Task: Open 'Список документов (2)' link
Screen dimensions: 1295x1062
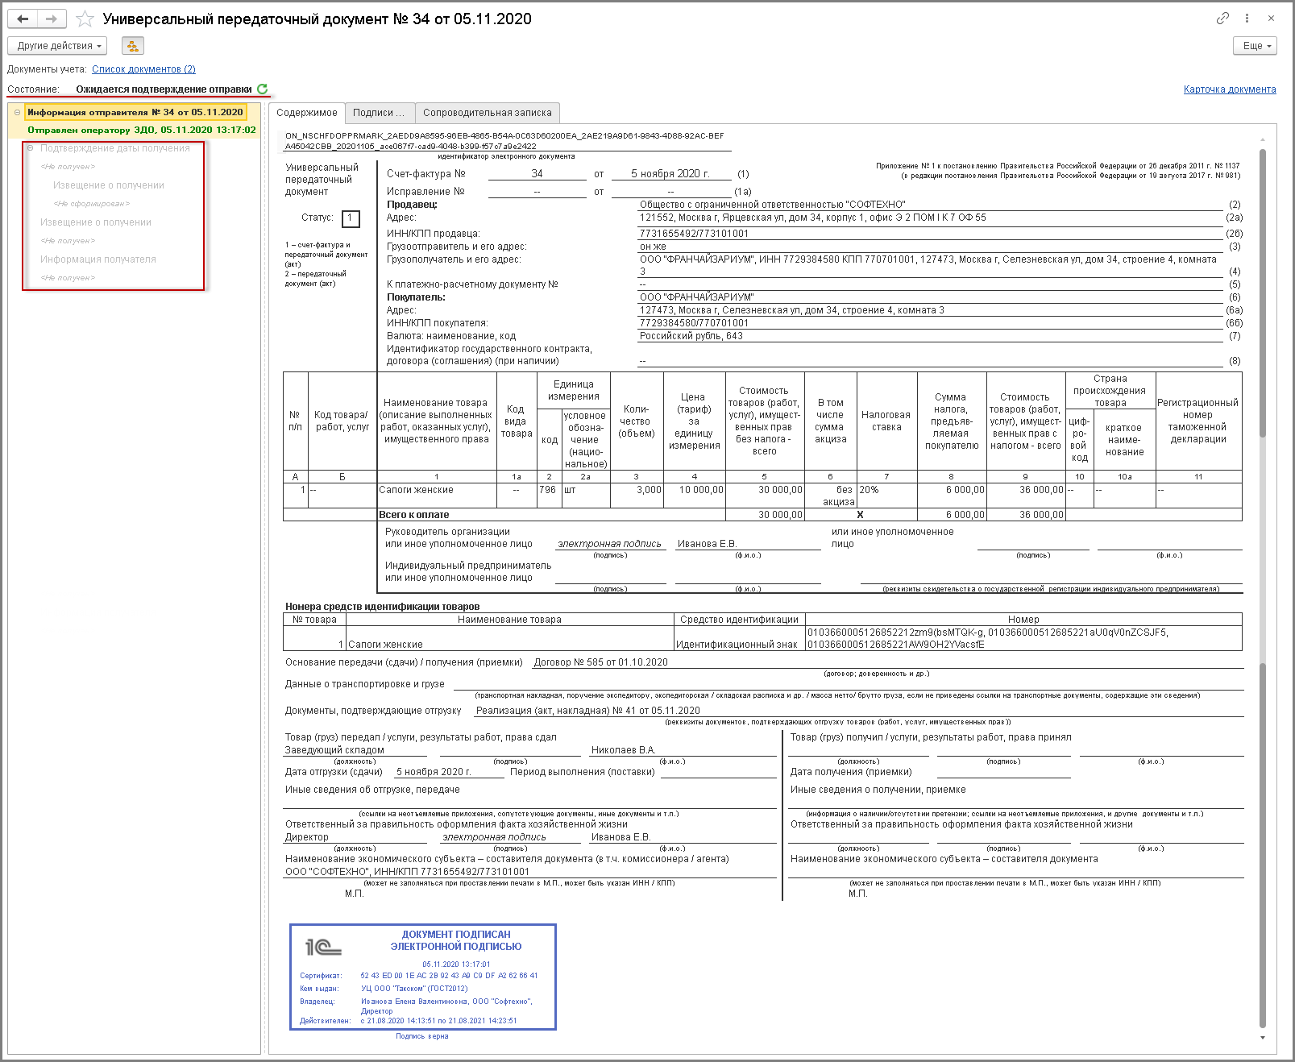Action: [x=143, y=69]
